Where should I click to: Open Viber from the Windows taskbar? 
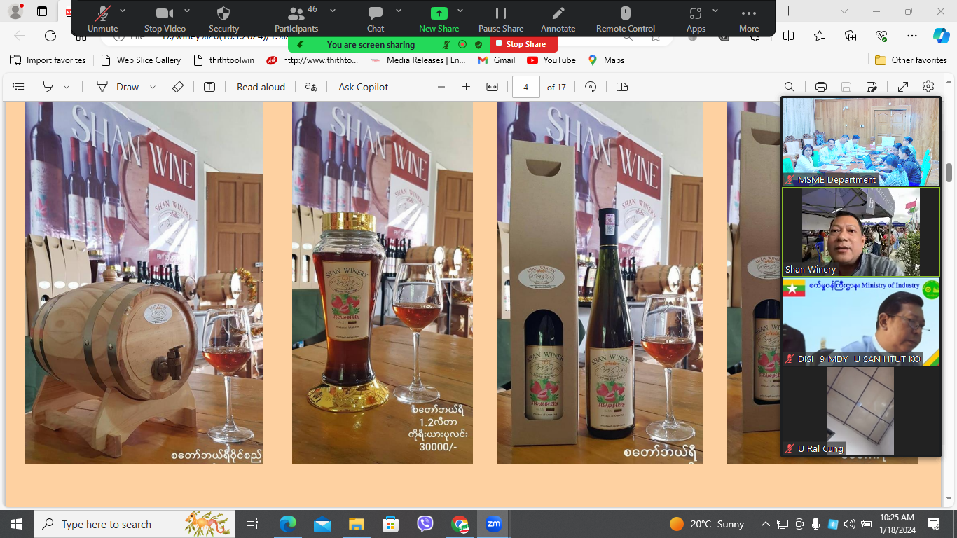(x=425, y=524)
